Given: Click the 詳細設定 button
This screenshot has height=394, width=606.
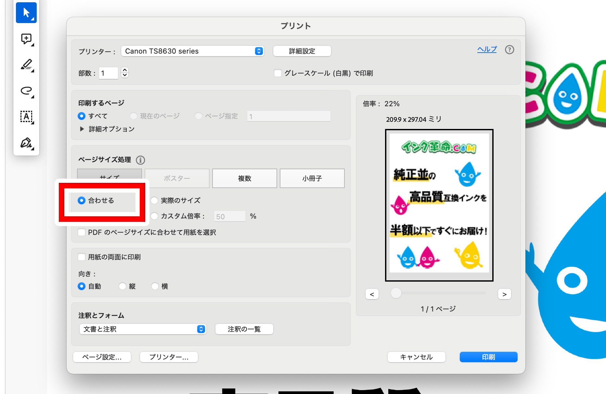Looking at the screenshot, I should (302, 51).
